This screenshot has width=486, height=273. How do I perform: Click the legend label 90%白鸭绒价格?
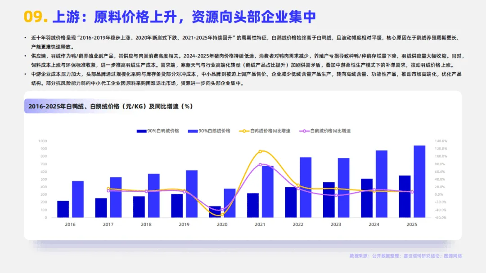(x=163, y=131)
